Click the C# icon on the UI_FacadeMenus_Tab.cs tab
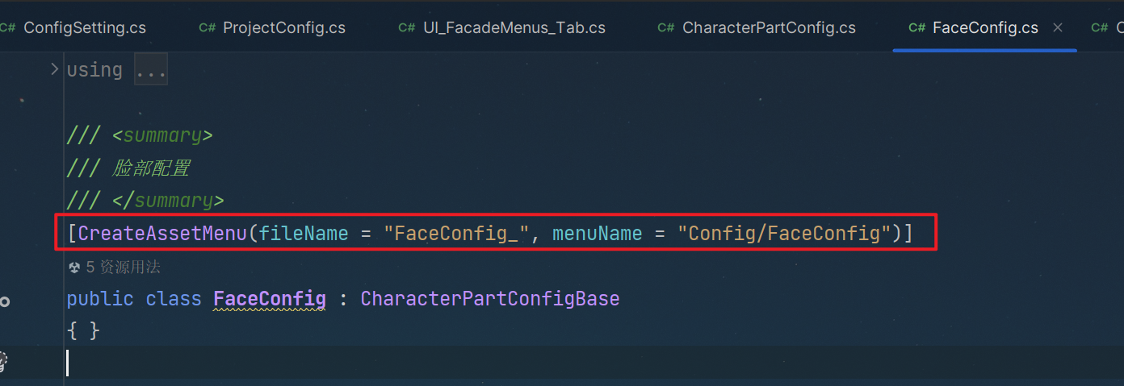The height and width of the screenshot is (386, 1124). point(407,27)
